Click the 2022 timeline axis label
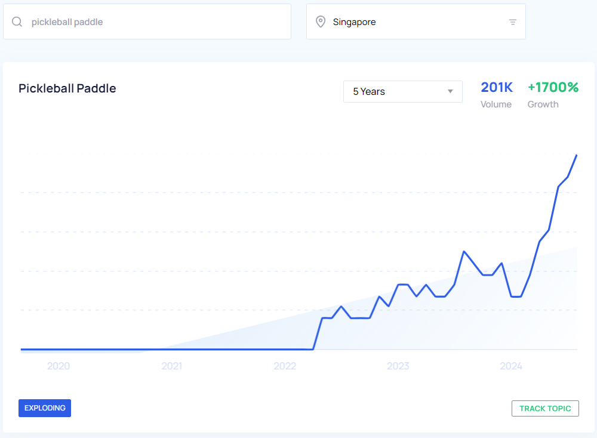 (x=285, y=366)
